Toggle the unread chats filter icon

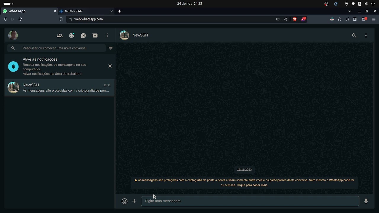111,48
